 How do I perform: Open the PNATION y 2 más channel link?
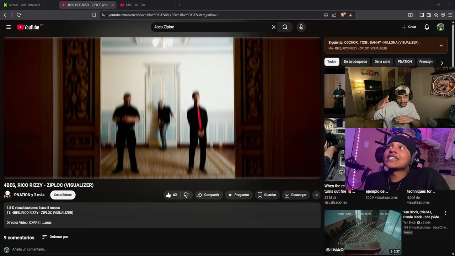click(29, 195)
